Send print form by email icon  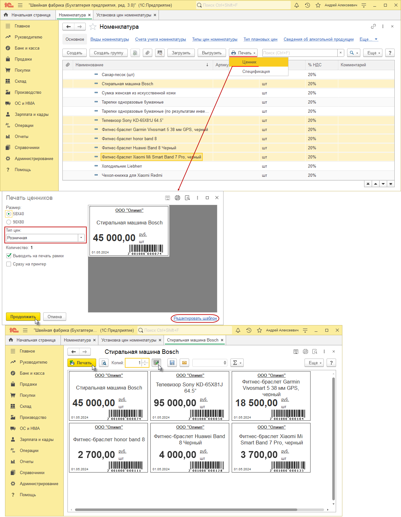coord(184,363)
